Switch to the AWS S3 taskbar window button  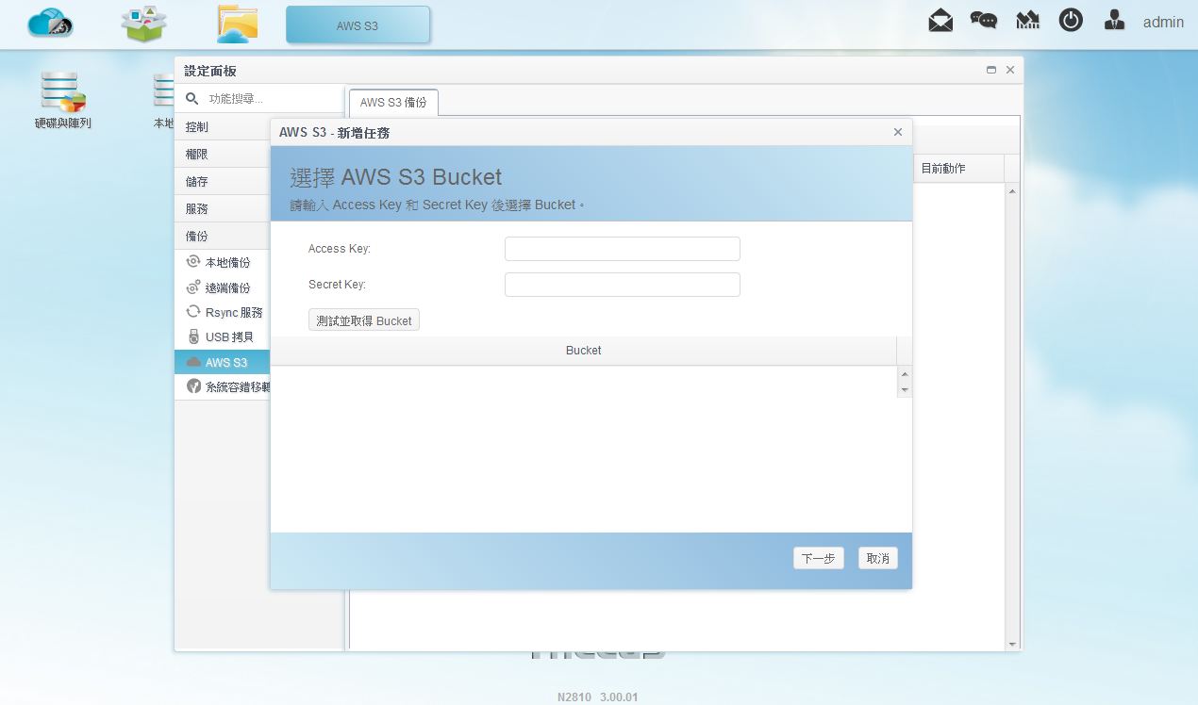(x=358, y=25)
